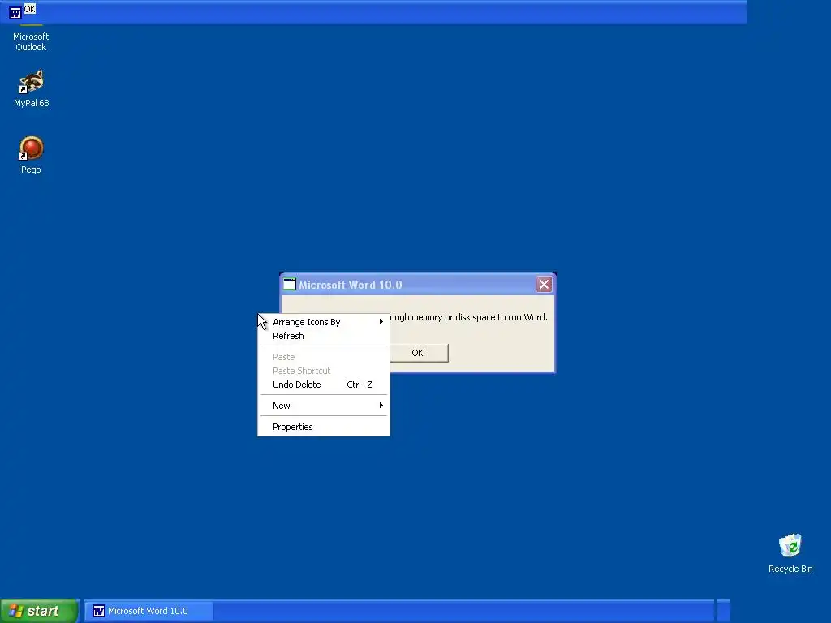Expand the Arrange Icons By submenu
The image size is (831, 623).
tap(323, 322)
